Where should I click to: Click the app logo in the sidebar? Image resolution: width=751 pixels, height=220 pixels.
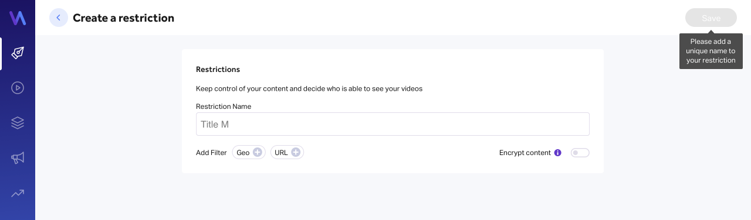(x=18, y=18)
